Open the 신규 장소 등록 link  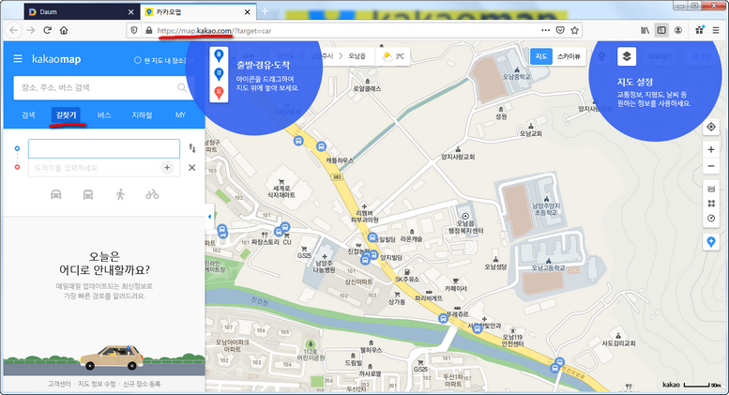click(x=142, y=384)
